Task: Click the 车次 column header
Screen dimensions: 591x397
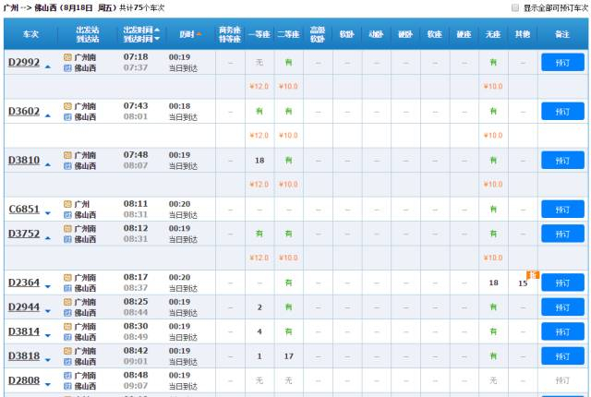Action: click(30, 34)
